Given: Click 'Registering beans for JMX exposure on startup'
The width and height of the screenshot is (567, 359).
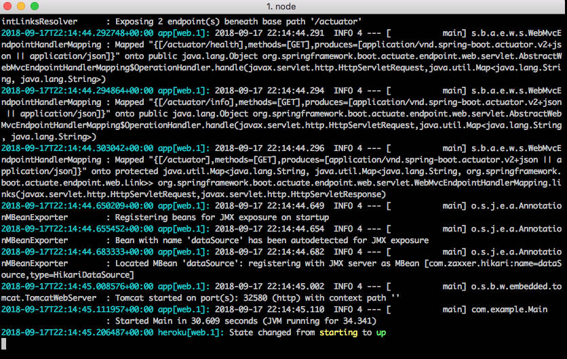Looking at the screenshot, I should tap(222, 217).
